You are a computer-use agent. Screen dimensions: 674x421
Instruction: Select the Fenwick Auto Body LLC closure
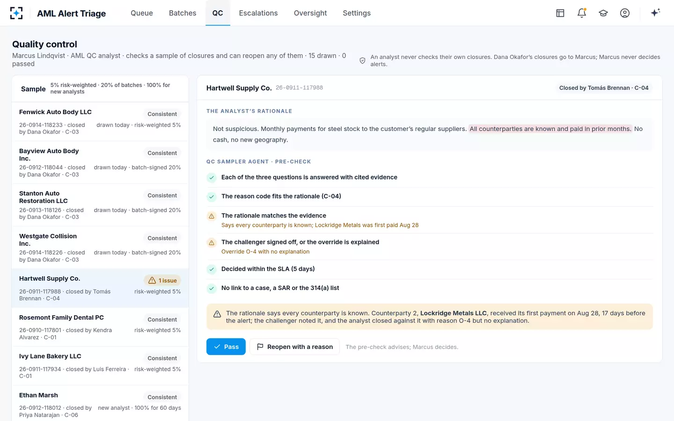coord(100,122)
